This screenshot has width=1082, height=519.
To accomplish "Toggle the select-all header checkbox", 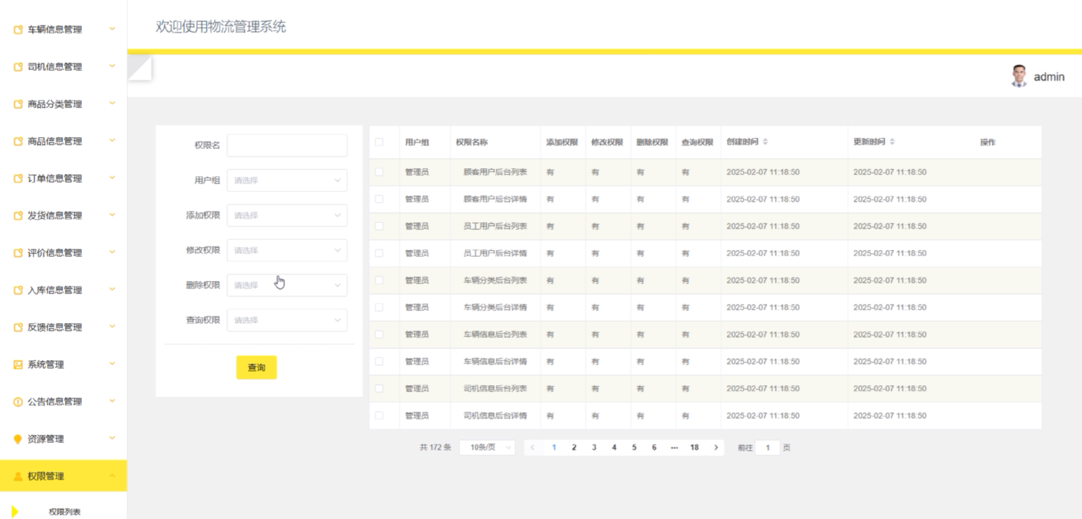I will point(379,142).
